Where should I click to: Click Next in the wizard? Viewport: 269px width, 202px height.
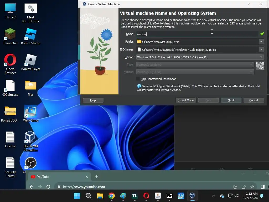click(x=231, y=100)
